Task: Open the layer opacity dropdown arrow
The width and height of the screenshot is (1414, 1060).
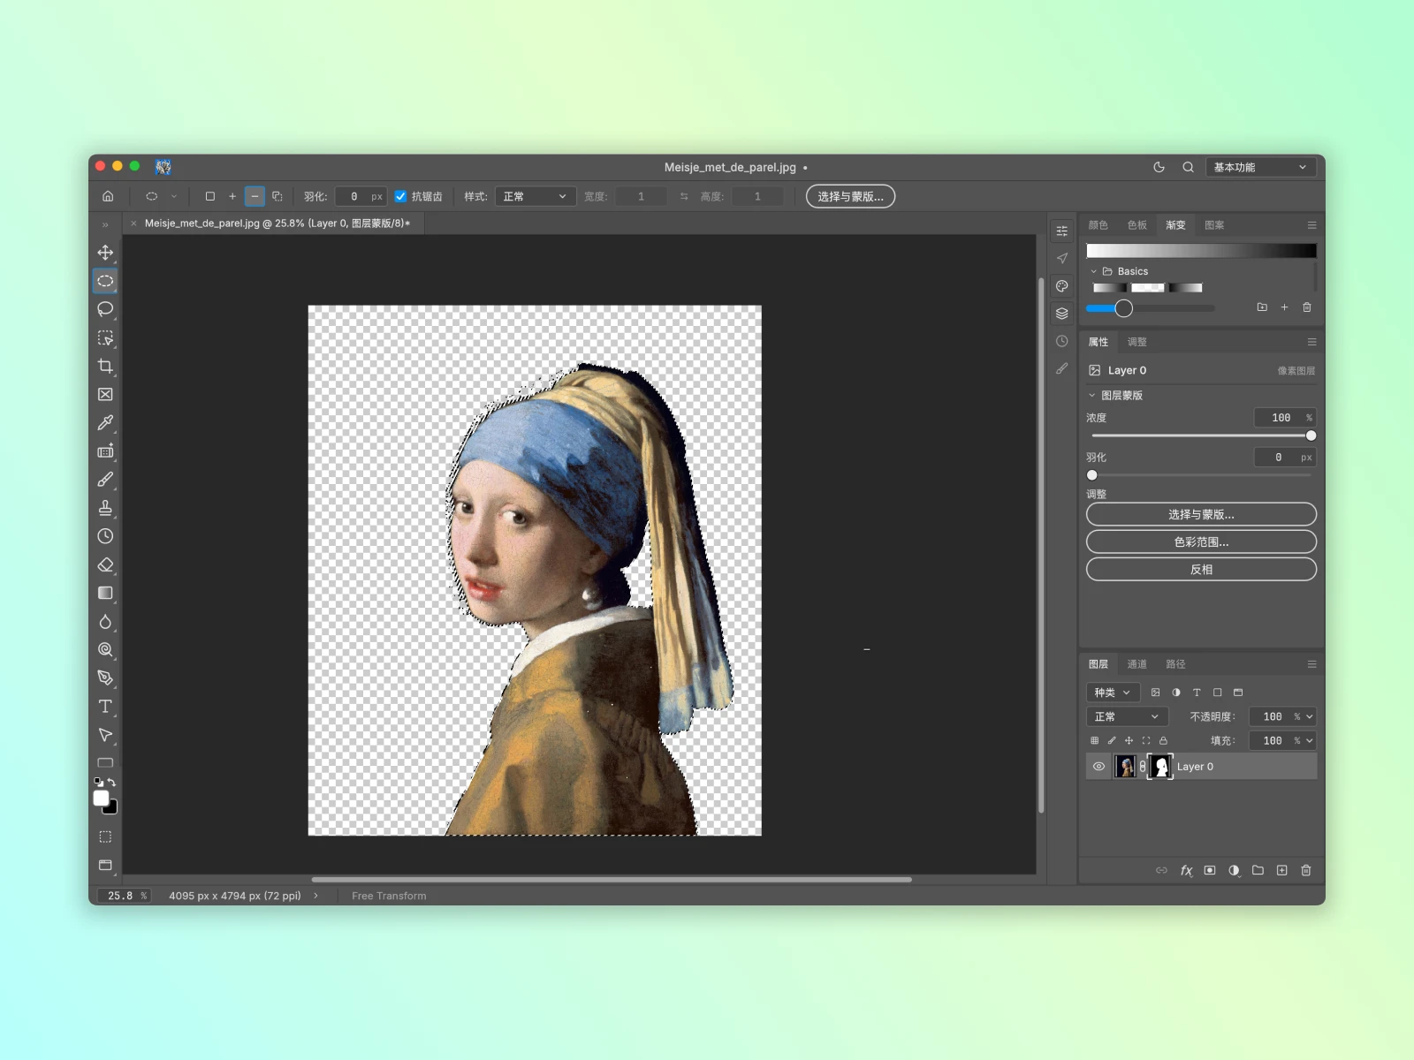Action: 1310,716
